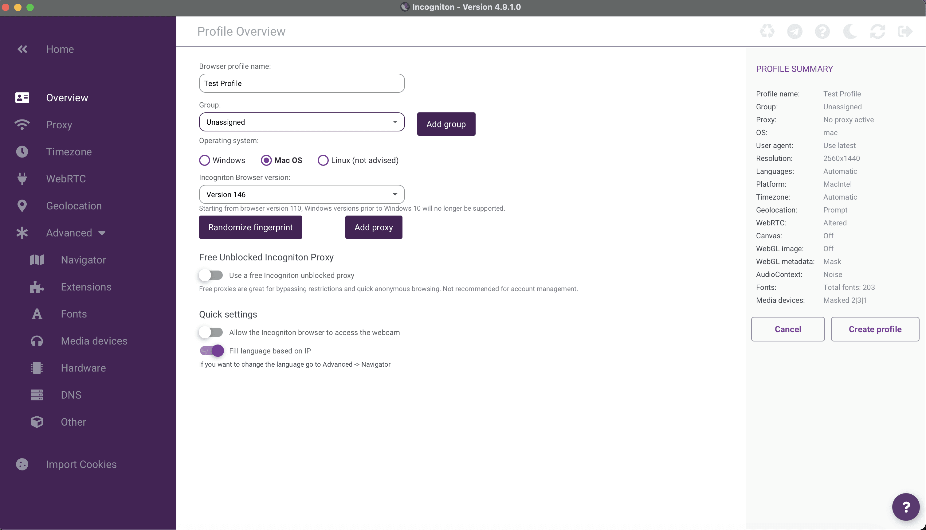This screenshot has height=530, width=926.
Task: Click the PROFILE SUMMARY heading
Action: 795,69
